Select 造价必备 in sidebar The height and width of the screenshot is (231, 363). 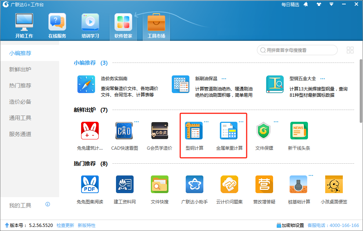(30, 102)
